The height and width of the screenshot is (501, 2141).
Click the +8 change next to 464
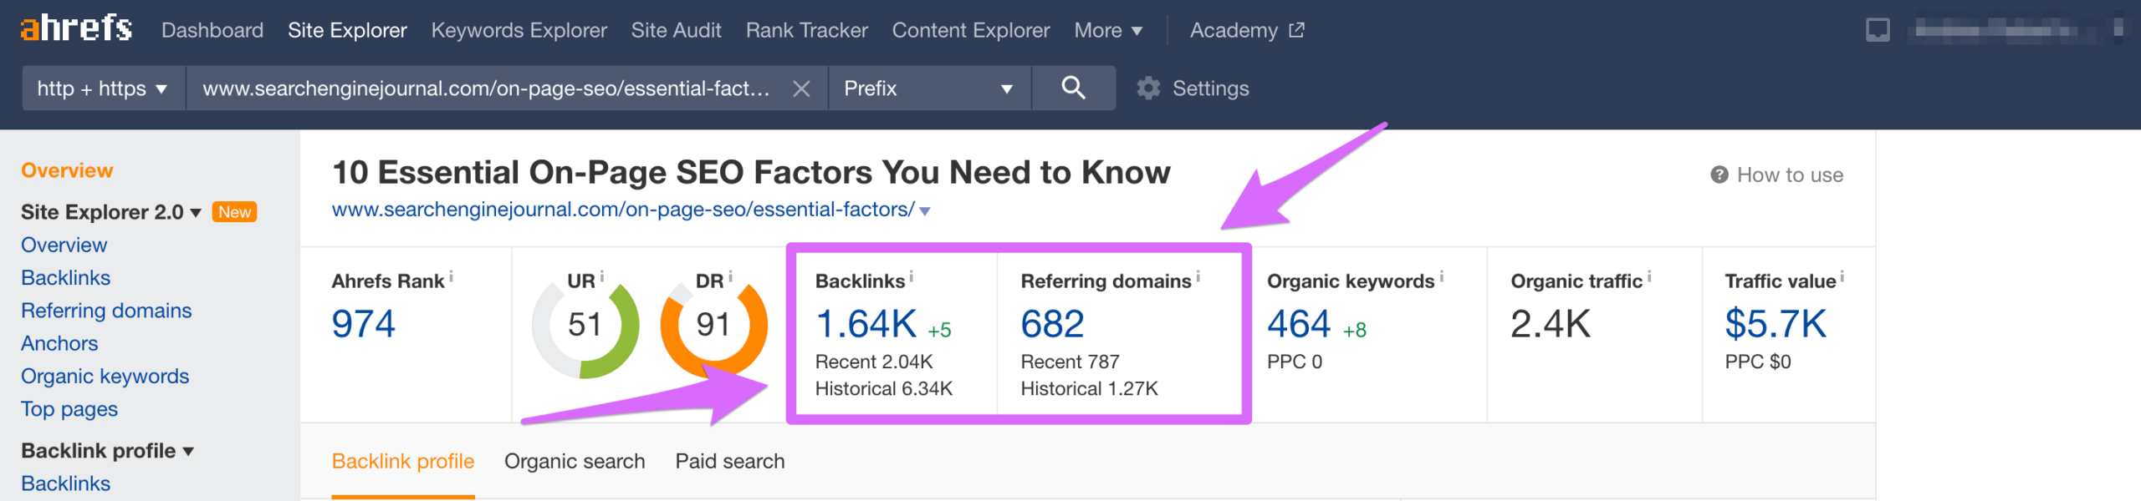1355,331
